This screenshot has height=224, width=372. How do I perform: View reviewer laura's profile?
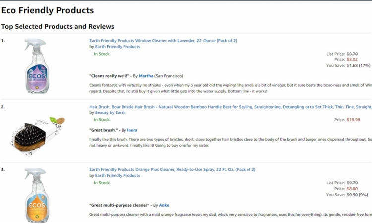132,130
